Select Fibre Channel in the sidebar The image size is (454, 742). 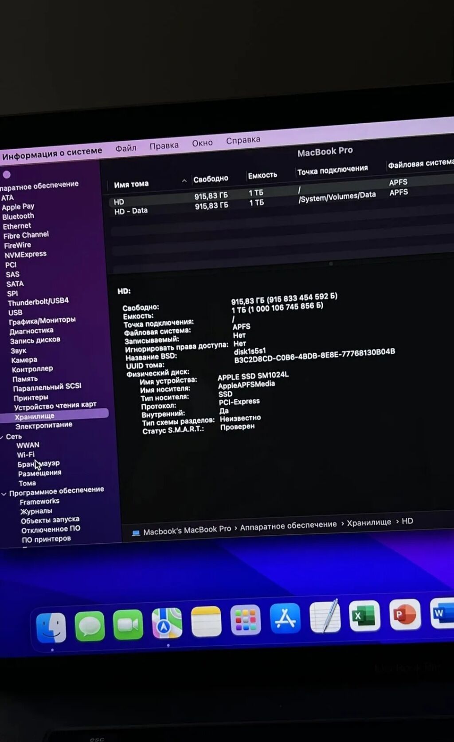pos(26,235)
